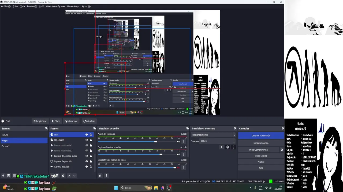The image size is (343, 192).
Task: Select Captura de pantalla source row
Action: [x=71, y=161]
